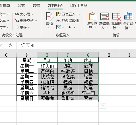Viewport: 136px width, 125px height.
Task: Select column header D
Action: coord(27,55)
